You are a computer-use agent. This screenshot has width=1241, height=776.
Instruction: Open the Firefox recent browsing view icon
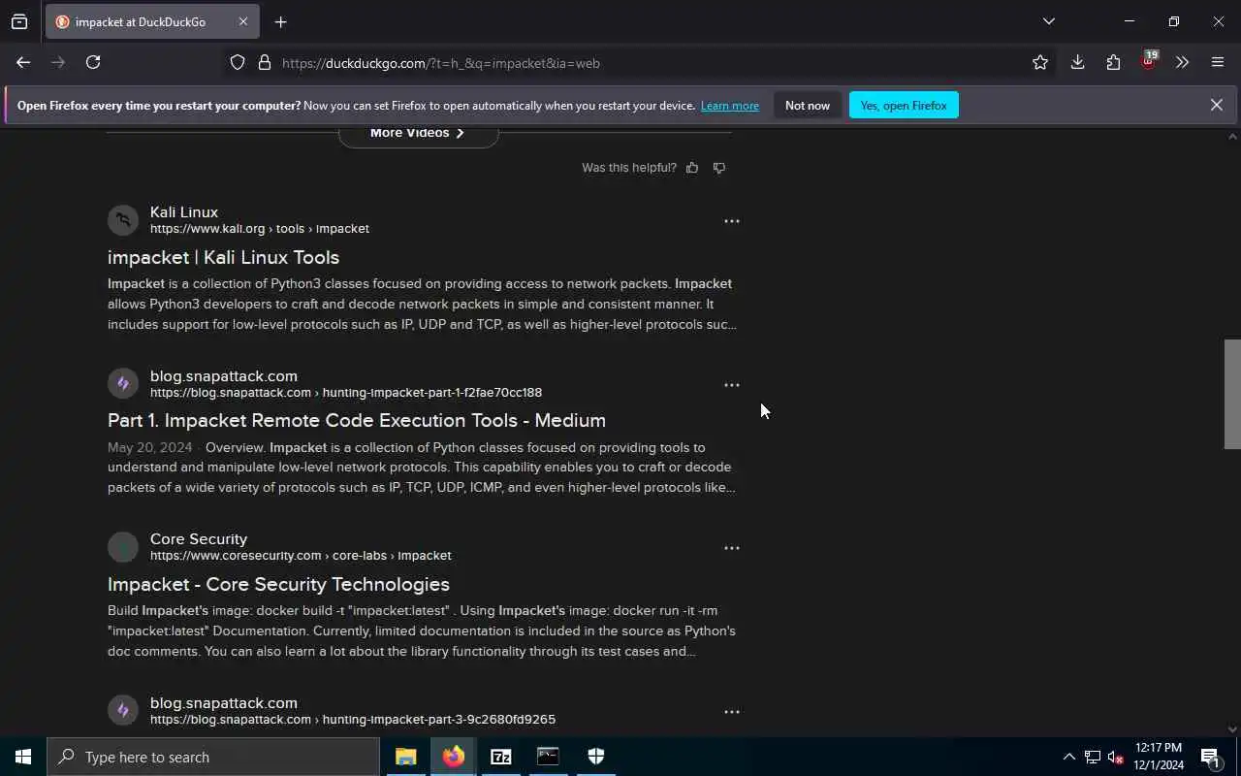(x=19, y=21)
